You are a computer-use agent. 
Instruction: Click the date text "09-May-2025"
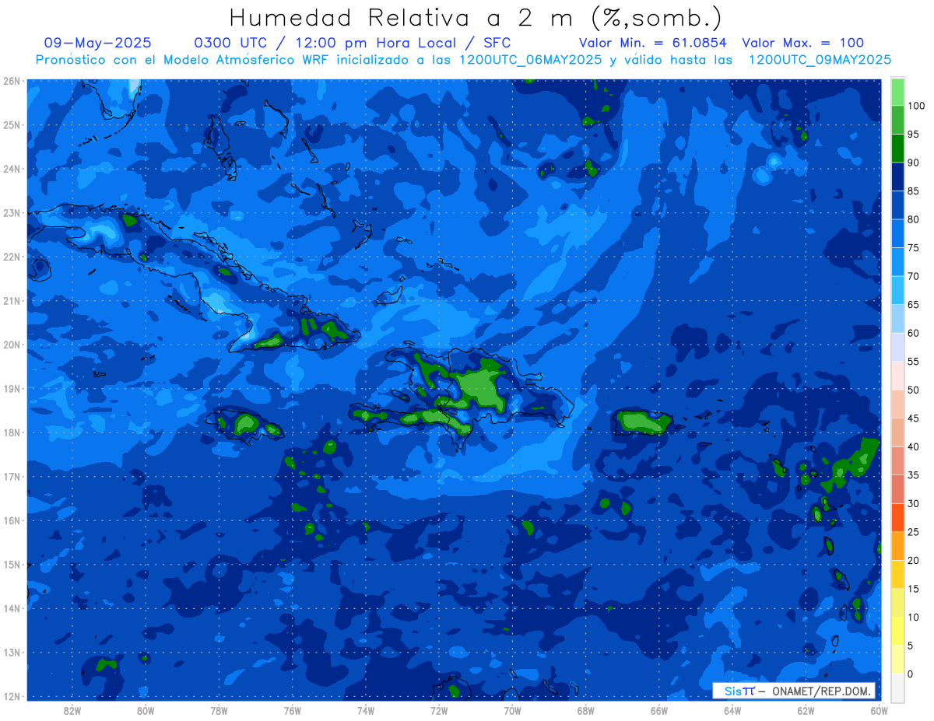pyautogui.click(x=98, y=43)
